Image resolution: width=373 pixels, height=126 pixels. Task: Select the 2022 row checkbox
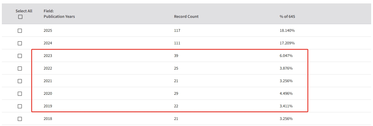click(20, 69)
